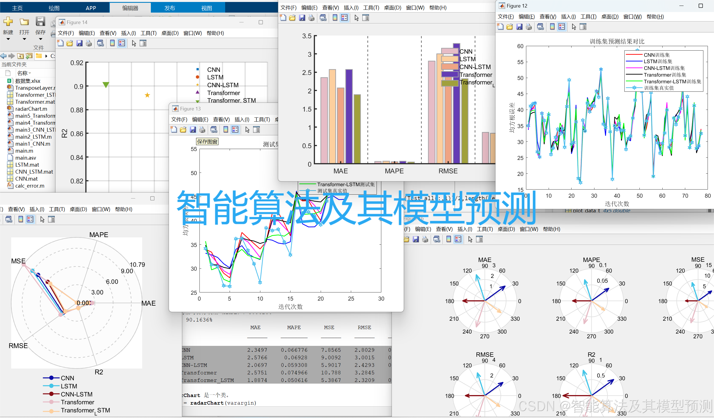The image size is (714, 418).
Task: Go up one folder level icon
Action: point(20,56)
